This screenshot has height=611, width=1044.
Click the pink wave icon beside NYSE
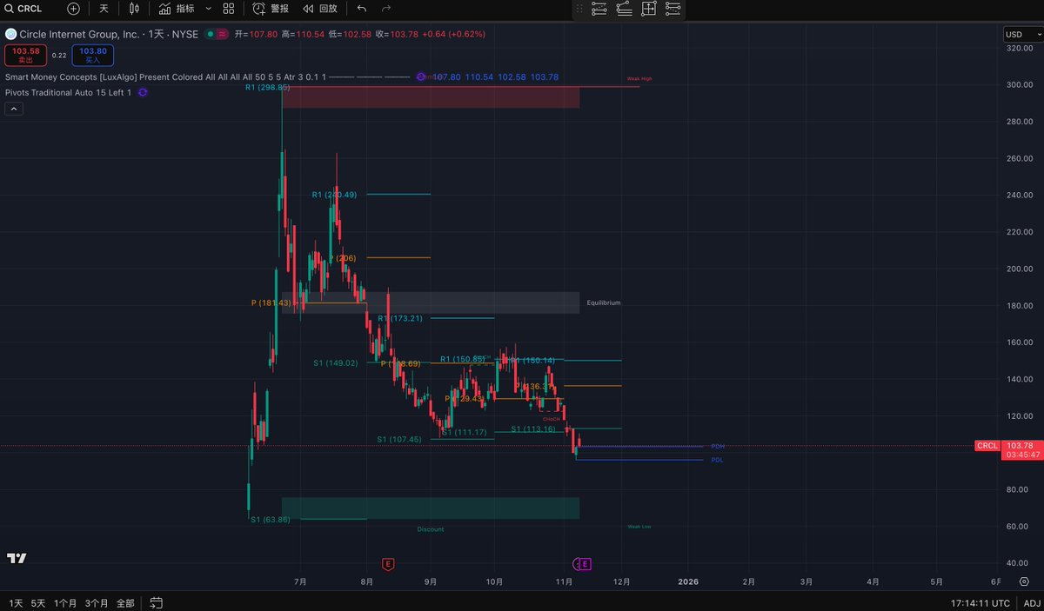(x=222, y=34)
